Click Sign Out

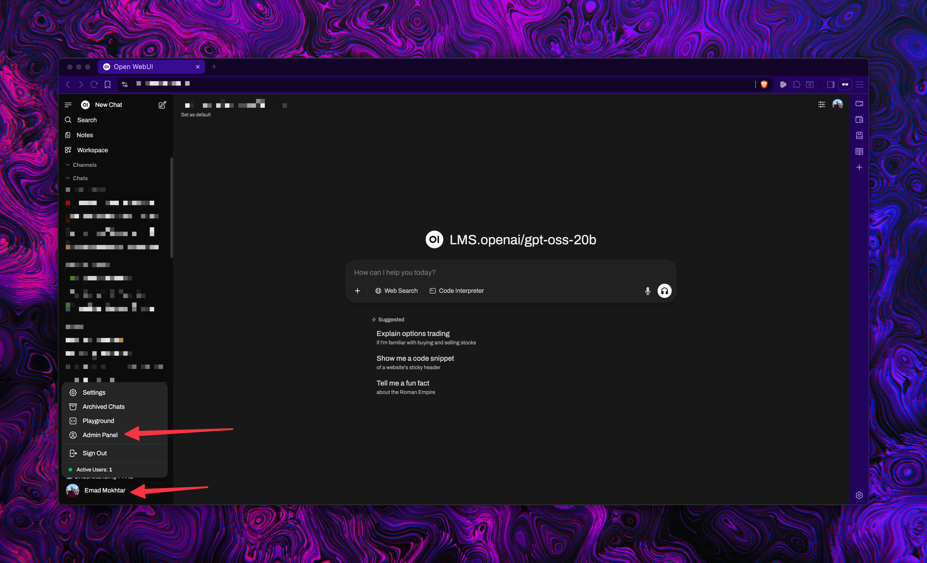pos(114,453)
